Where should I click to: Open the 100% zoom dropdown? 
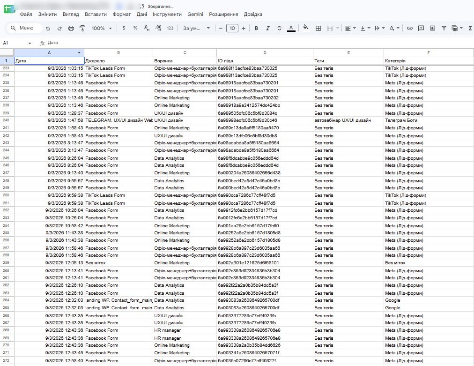(102, 28)
